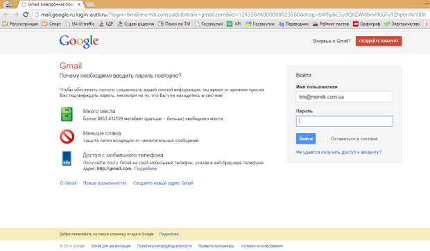Focus the Пароль password field
The image size is (430, 251).
345,121
